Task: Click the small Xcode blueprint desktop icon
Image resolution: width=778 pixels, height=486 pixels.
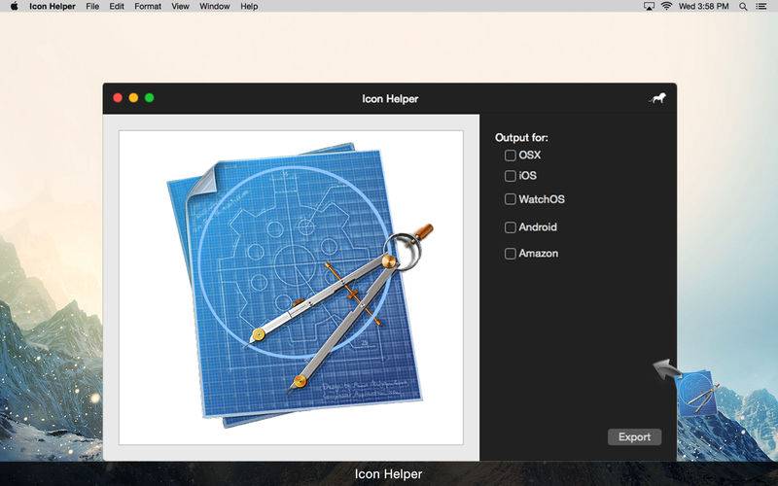Action: point(698,393)
